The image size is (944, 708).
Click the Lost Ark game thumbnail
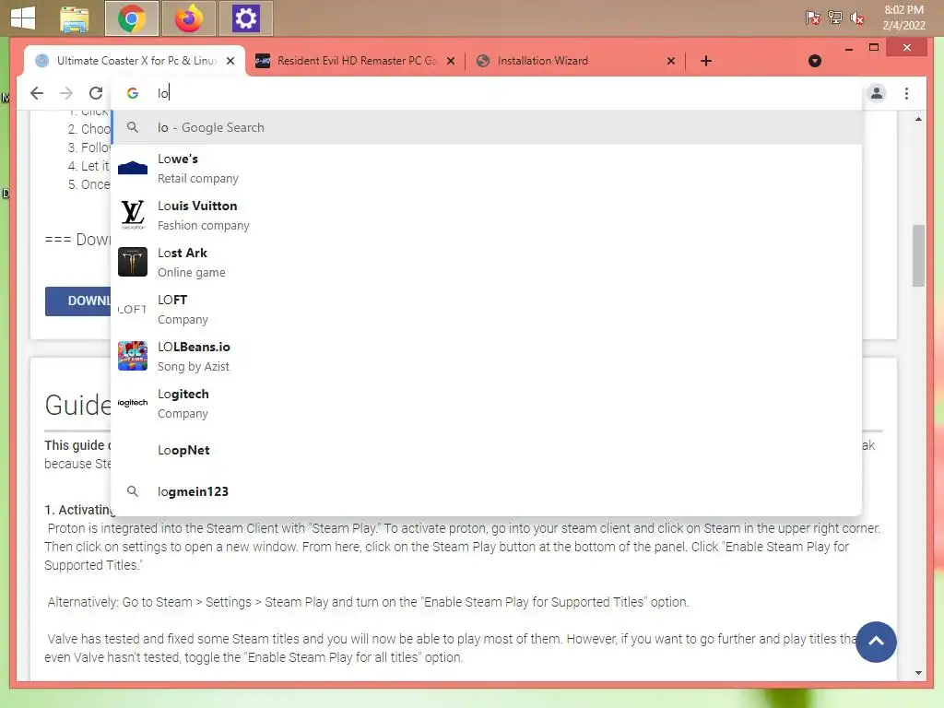(133, 262)
